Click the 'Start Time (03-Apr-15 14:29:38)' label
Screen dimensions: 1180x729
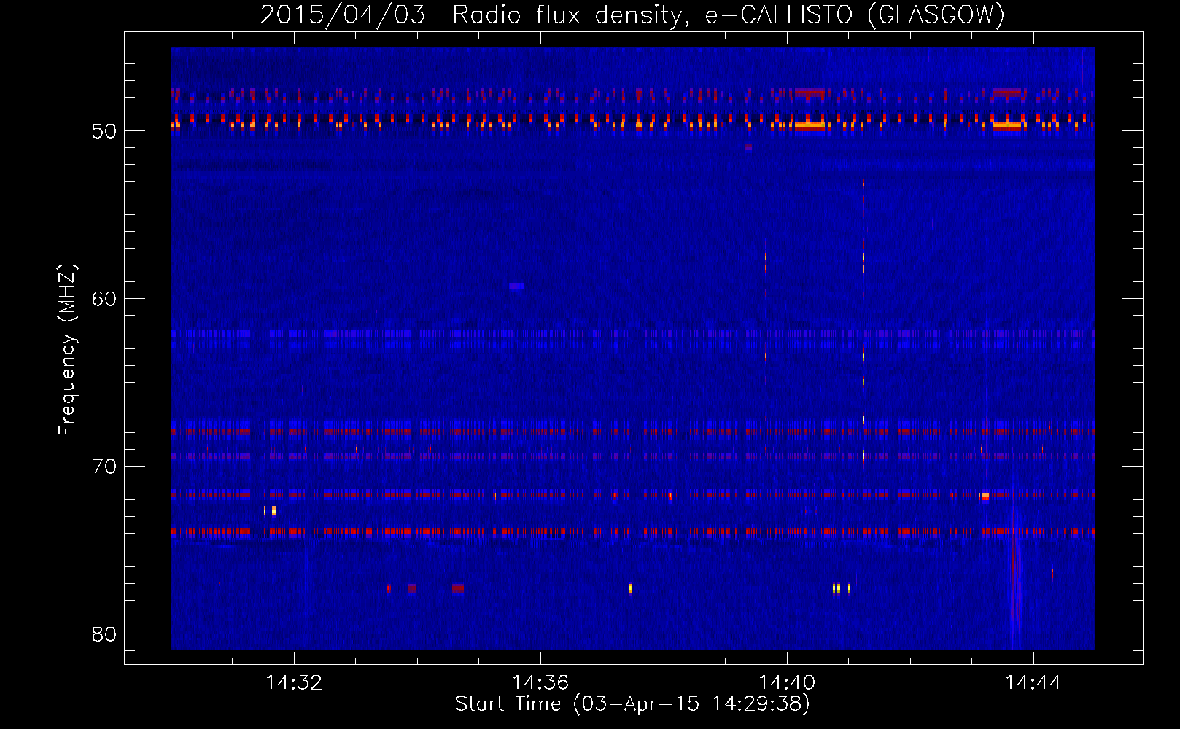[632, 704]
